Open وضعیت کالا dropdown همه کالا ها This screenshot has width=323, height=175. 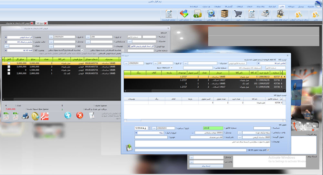(6, 50)
